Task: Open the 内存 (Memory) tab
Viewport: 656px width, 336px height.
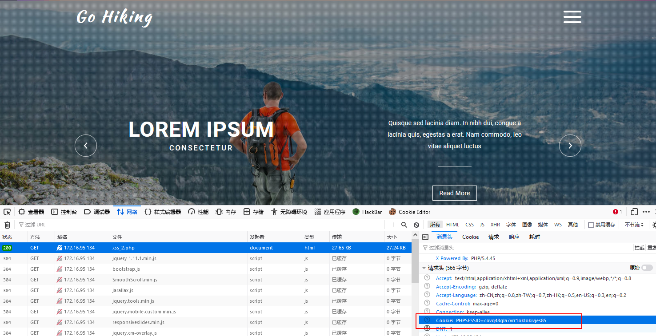Action: (226, 212)
